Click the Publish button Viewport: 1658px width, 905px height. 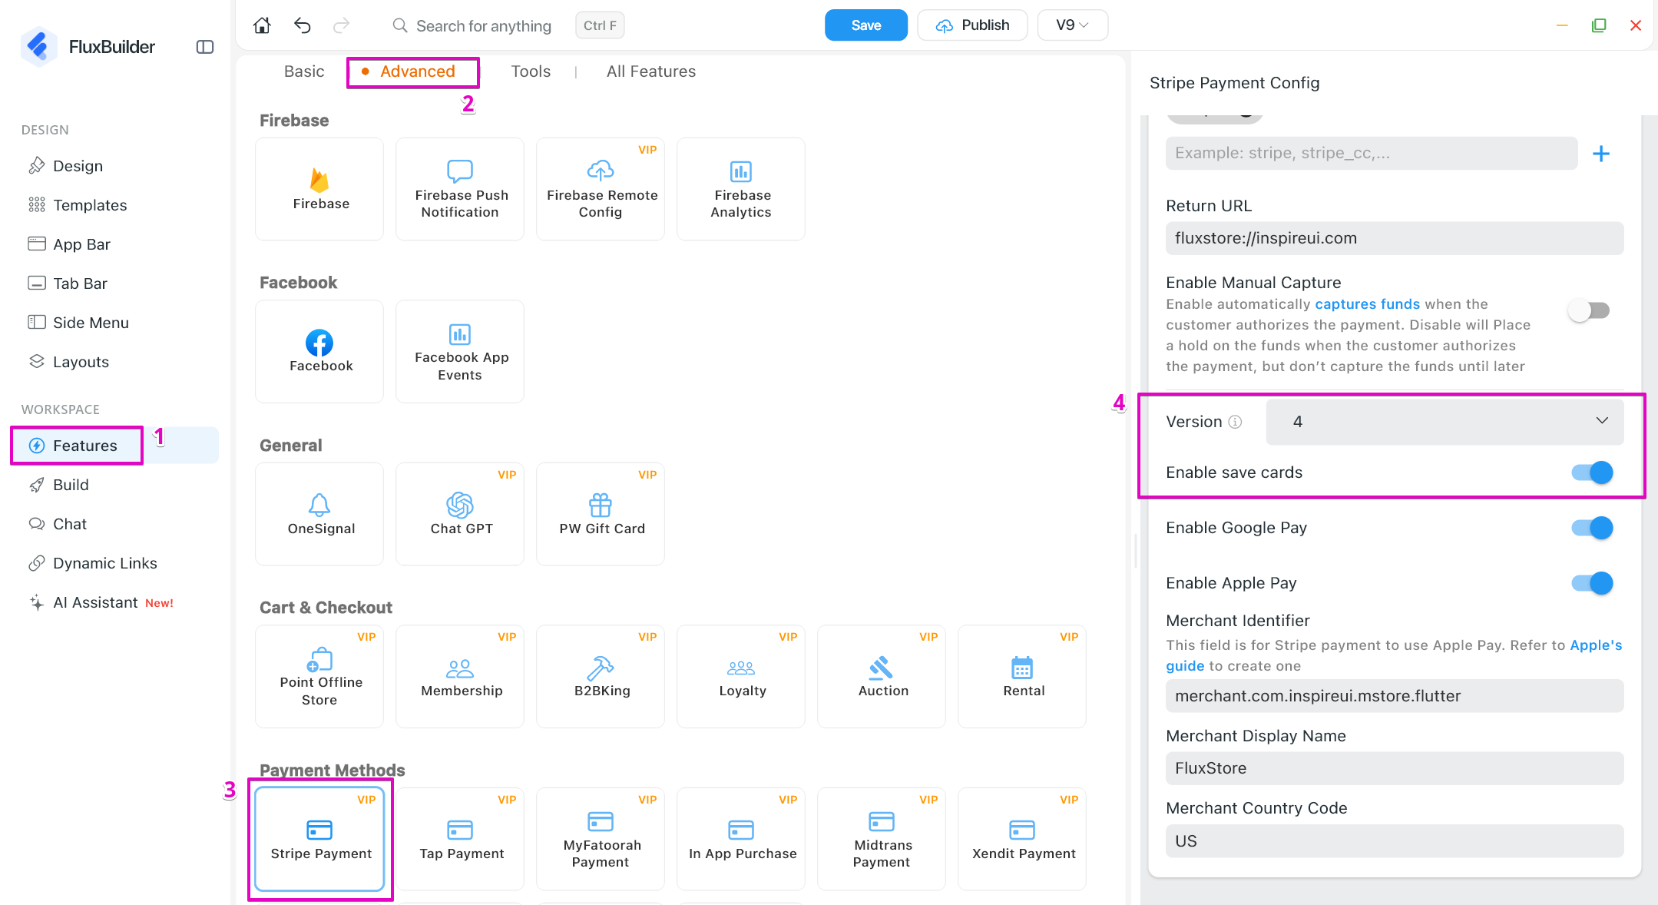(x=971, y=25)
